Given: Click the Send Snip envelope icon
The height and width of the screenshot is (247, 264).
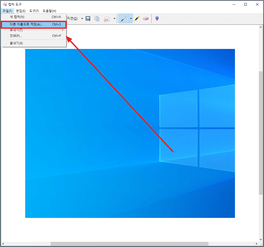Looking at the screenshot, I should pyautogui.click(x=107, y=19).
